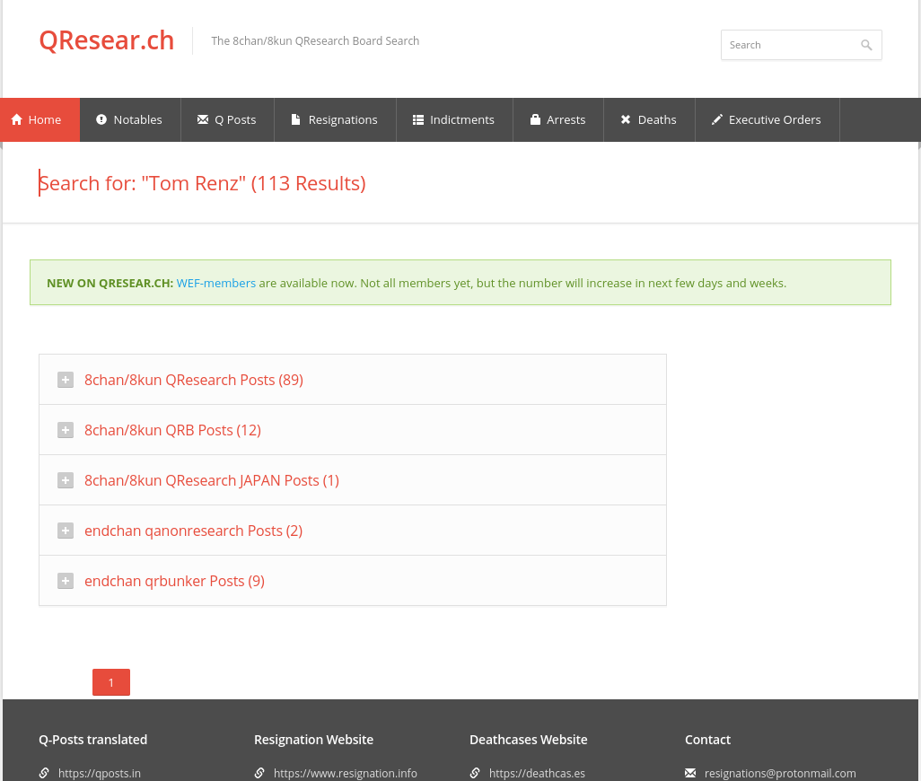Open the Deaths menu item
This screenshot has width=921, height=781.
(x=649, y=119)
